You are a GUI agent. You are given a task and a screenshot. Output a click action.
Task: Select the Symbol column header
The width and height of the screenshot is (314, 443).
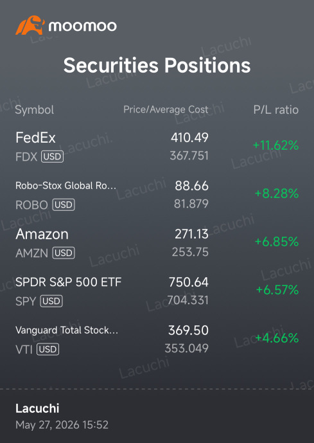35,110
